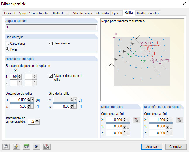Click the stepper on axis direction Z

pos(167,133)
